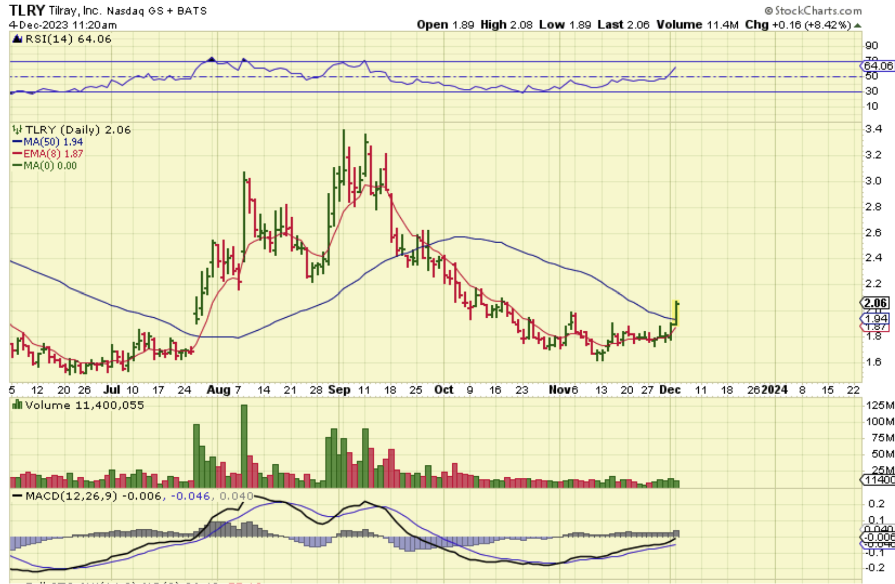Click the yellow highlighted latest price bar
The width and height of the screenshot is (895, 584).
[x=676, y=312]
